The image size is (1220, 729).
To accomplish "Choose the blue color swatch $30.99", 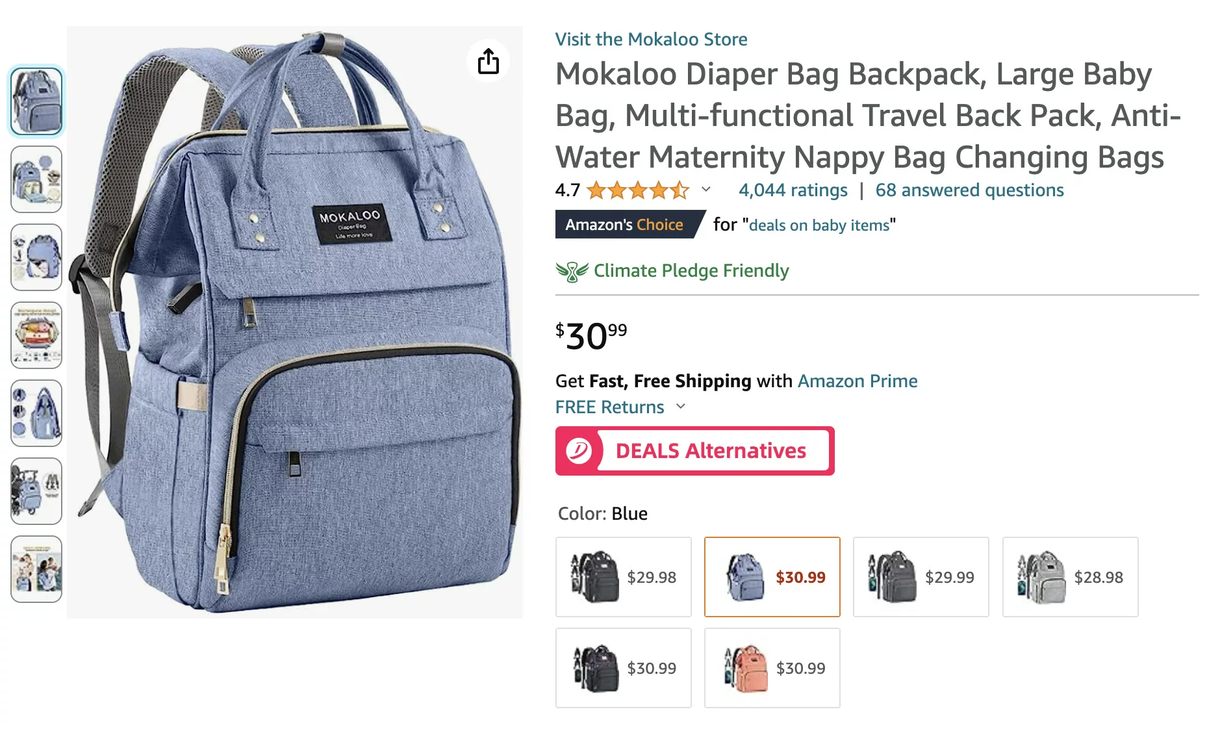I will 772,577.
